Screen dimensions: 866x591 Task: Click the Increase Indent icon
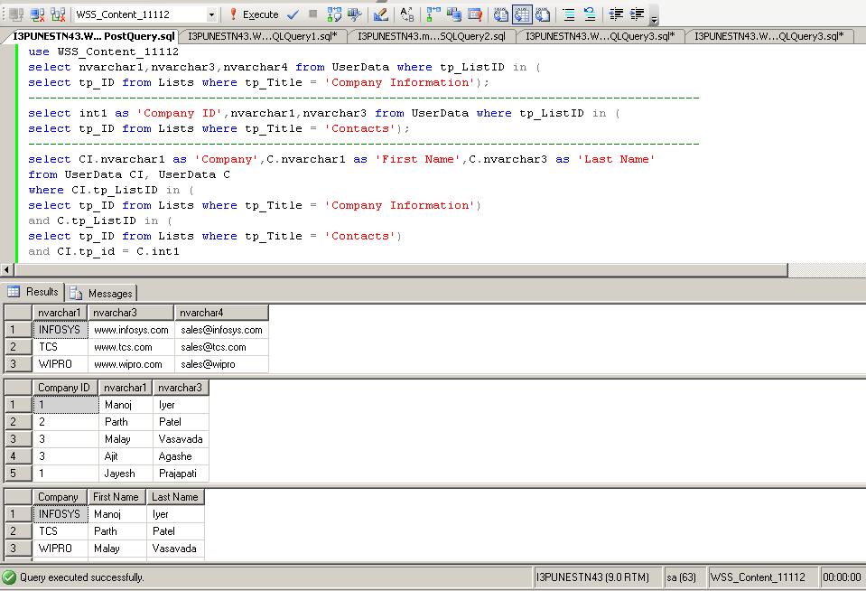click(637, 14)
